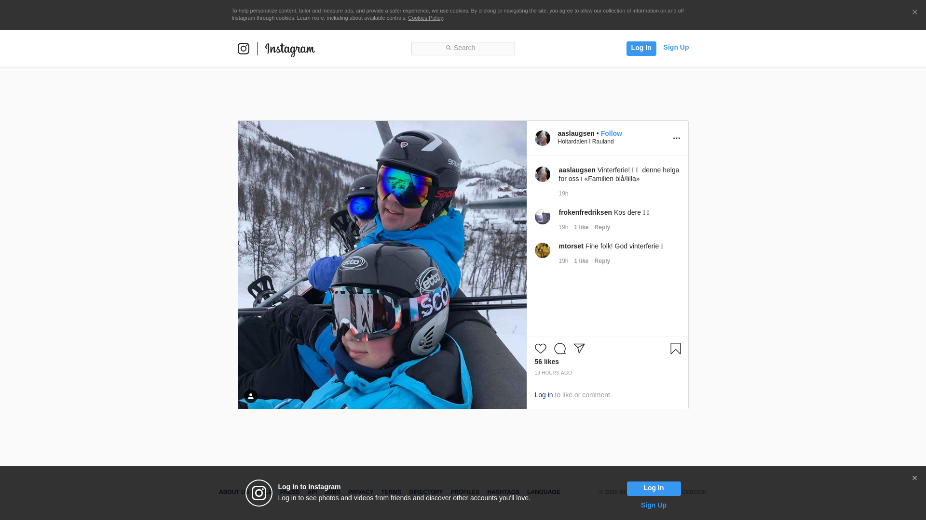Open the TERMS footer link
This screenshot has height=520, width=926.
[x=391, y=492]
